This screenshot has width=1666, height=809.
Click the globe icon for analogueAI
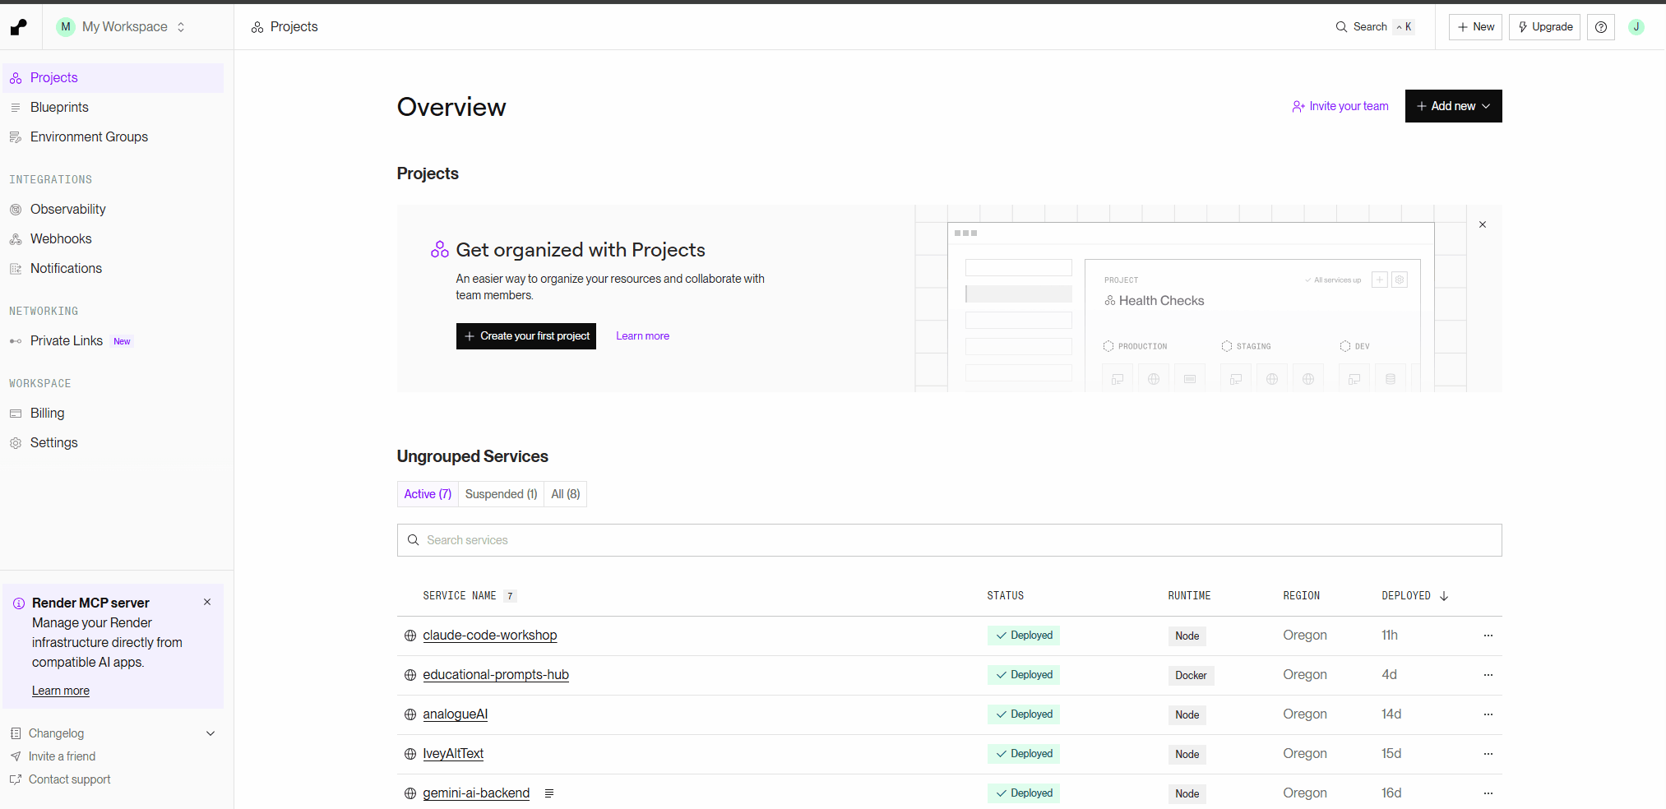tap(410, 714)
